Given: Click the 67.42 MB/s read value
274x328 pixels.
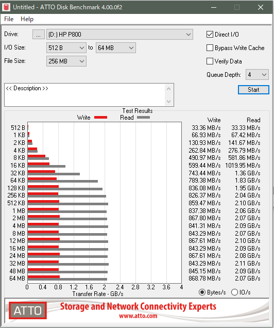Looking at the screenshot, I should 246,135.
